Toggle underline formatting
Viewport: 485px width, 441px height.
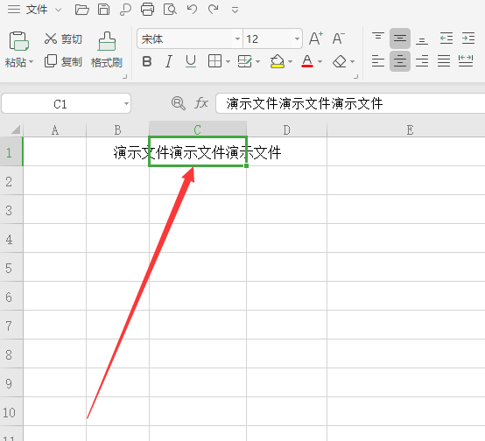pyautogui.click(x=191, y=61)
